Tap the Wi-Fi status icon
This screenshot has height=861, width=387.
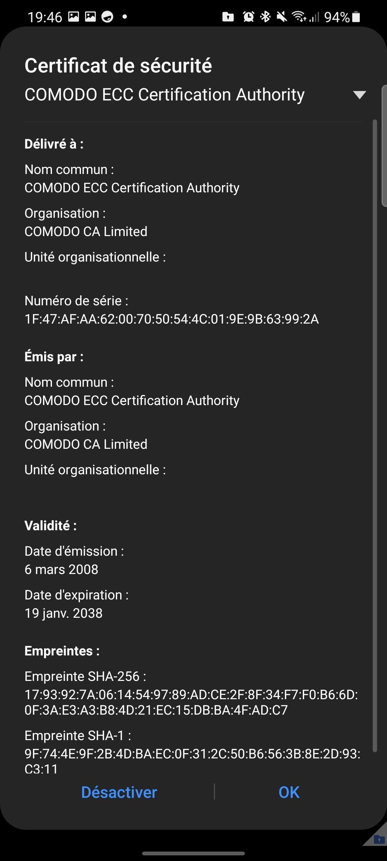298,17
